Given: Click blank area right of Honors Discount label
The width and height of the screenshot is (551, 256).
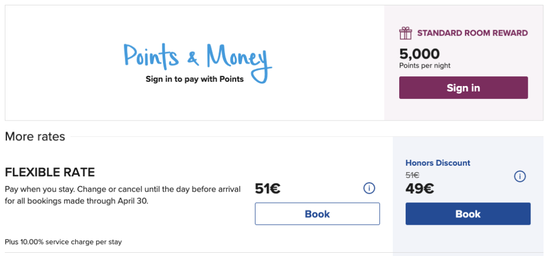Looking at the screenshot, I should coord(500,163).
